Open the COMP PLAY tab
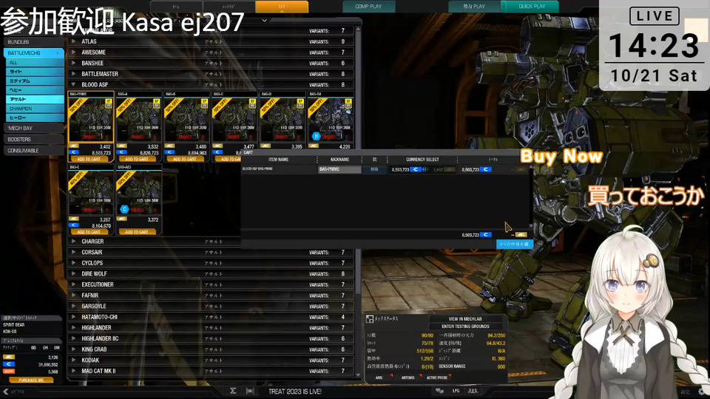 368,7
